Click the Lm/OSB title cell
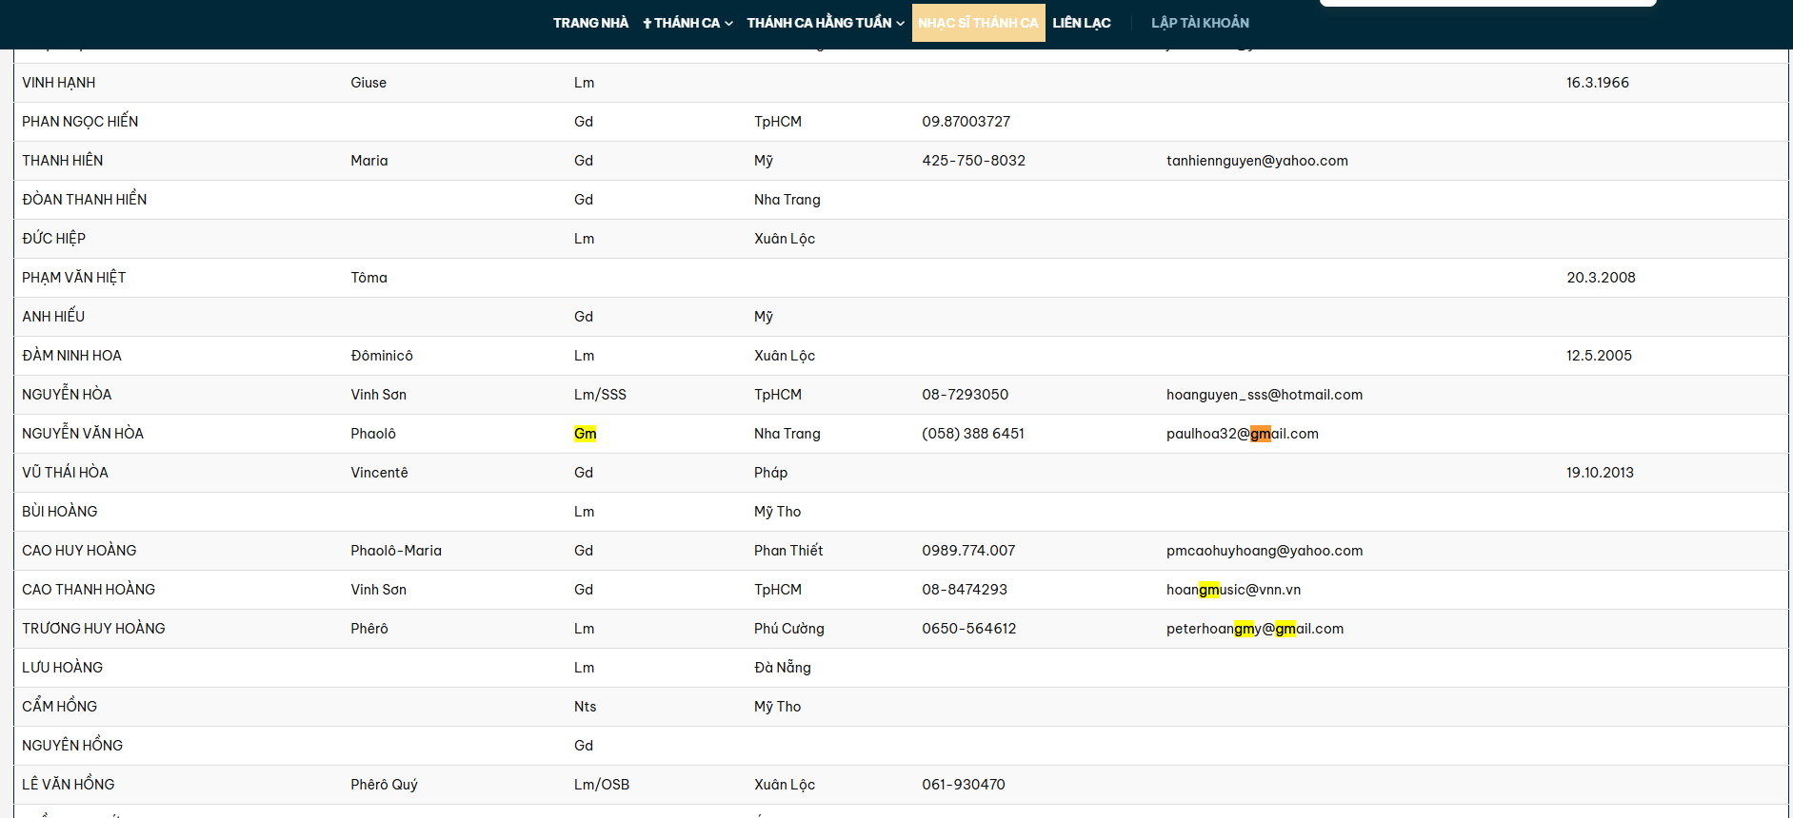The image size is (1793, 818). pyautogui.click(x=602, y=785)
